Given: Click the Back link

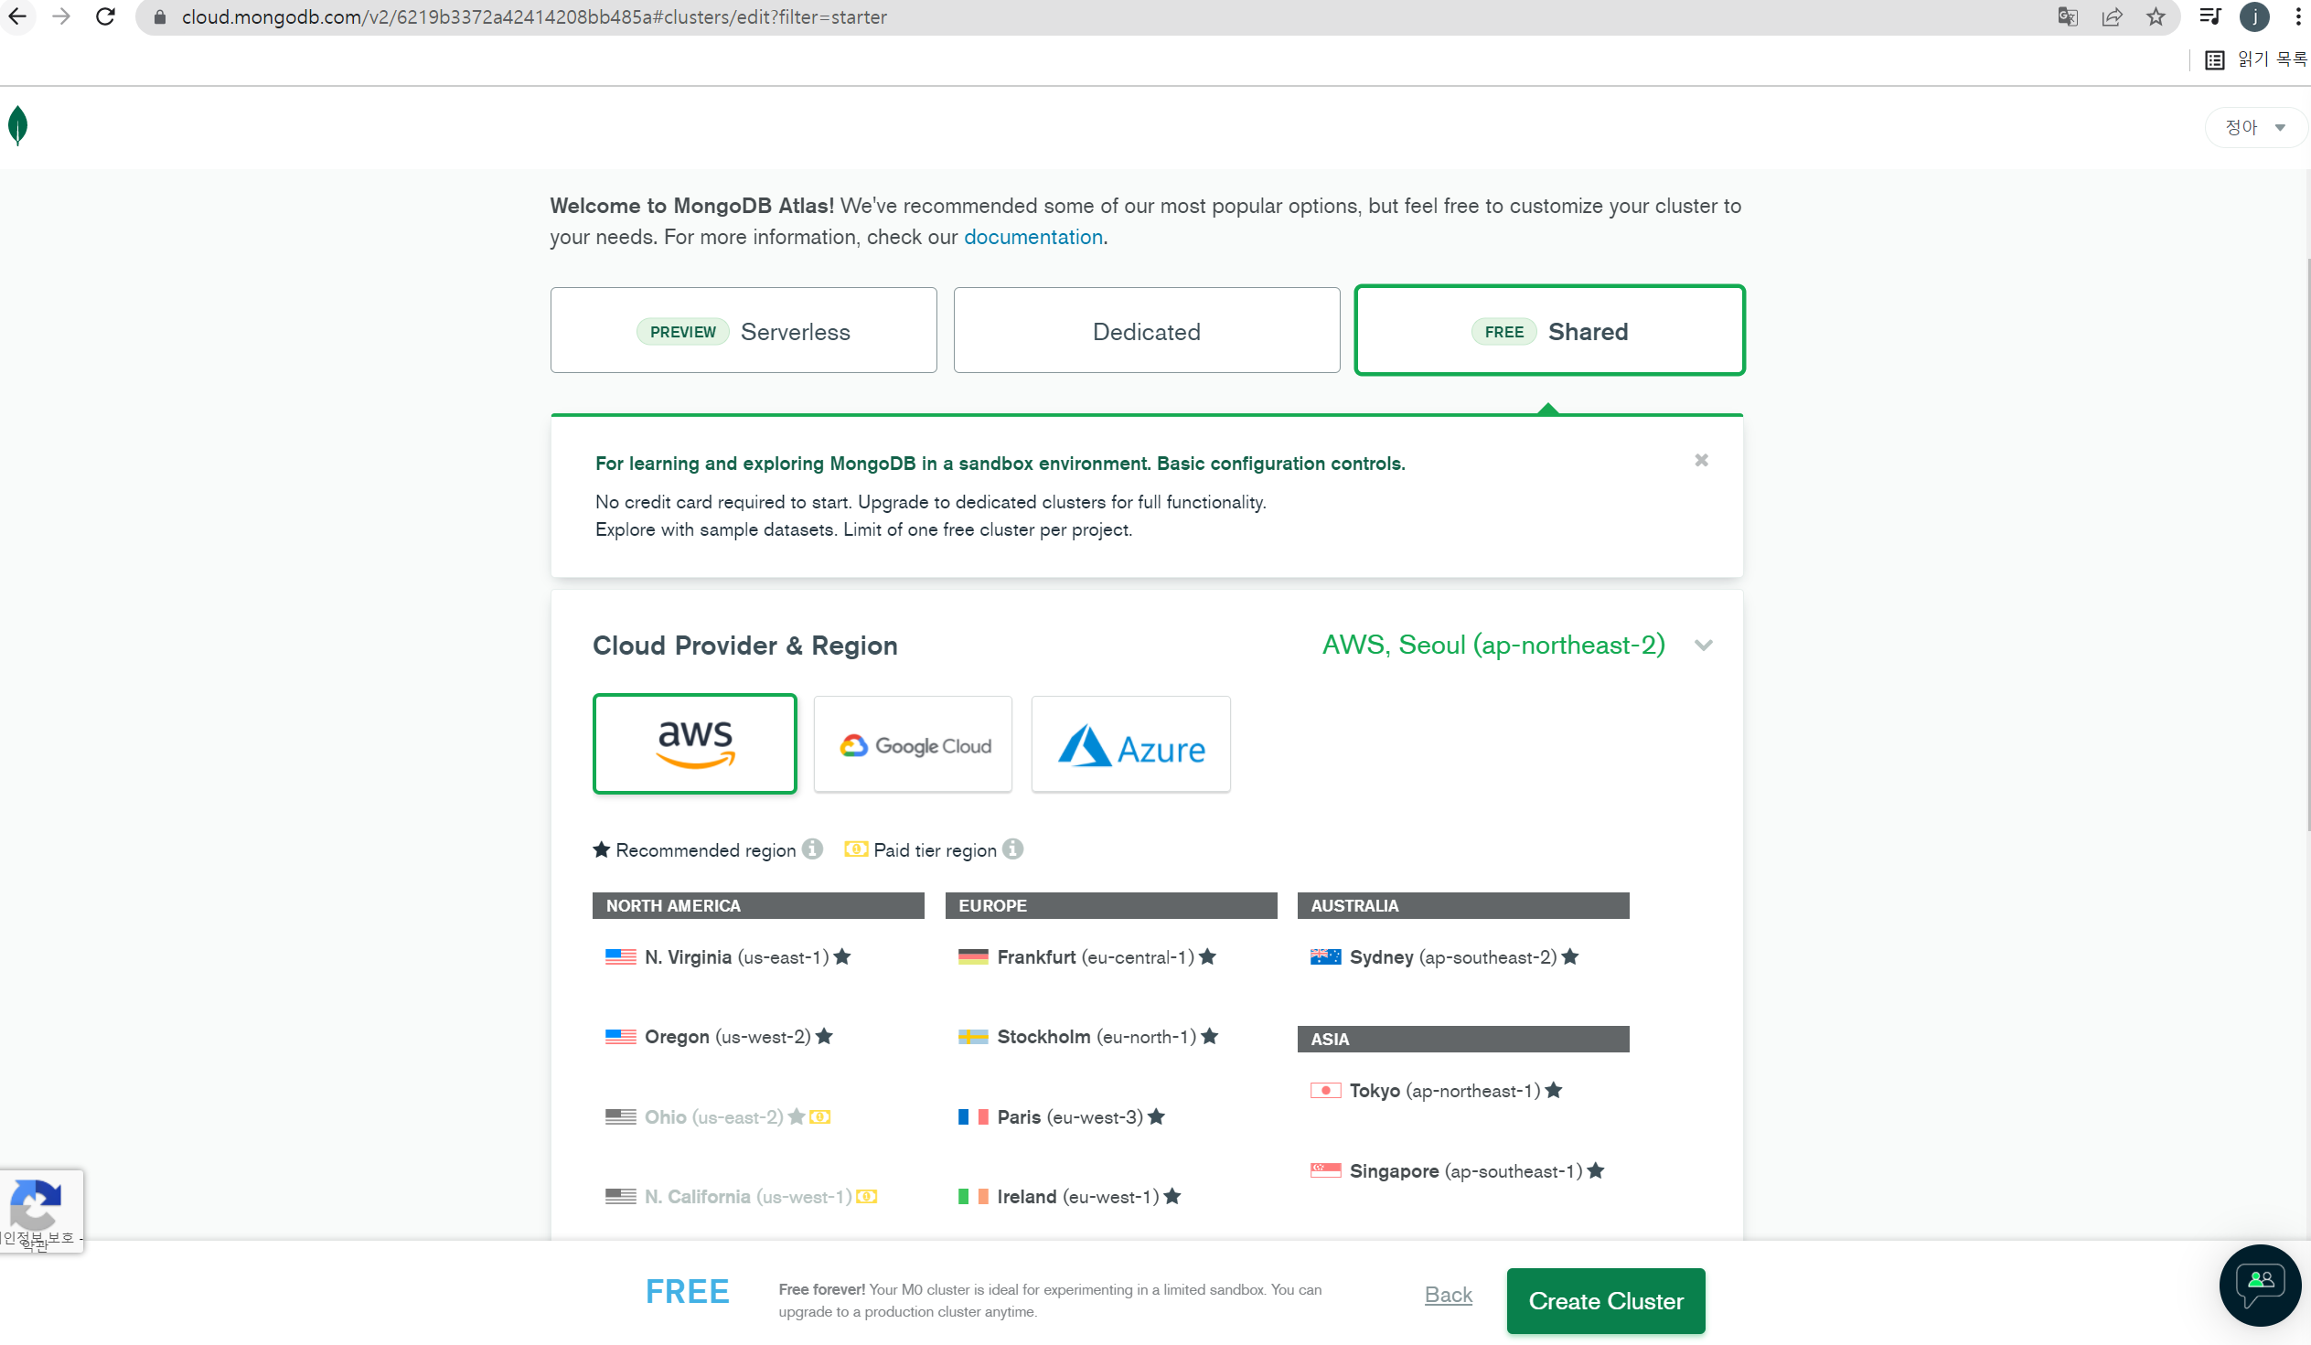Looking at the screenshot, I should tap(1448, 1294).
